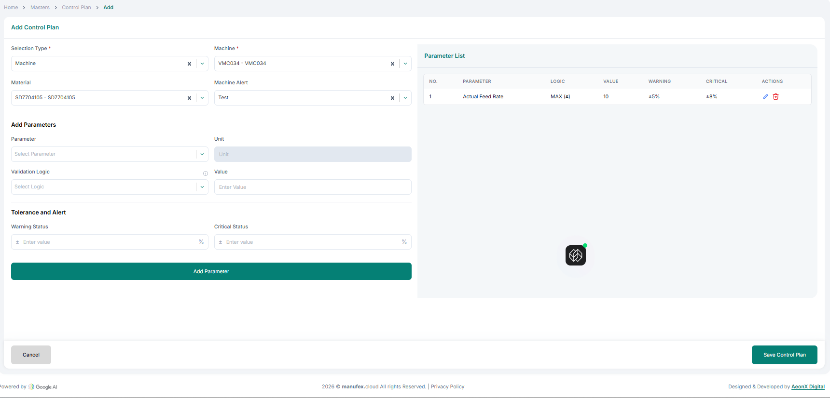Viewport: 830px width, 398px height.
Task: Navigate to Control Plan breadcrumb
Action: point(76,7)
